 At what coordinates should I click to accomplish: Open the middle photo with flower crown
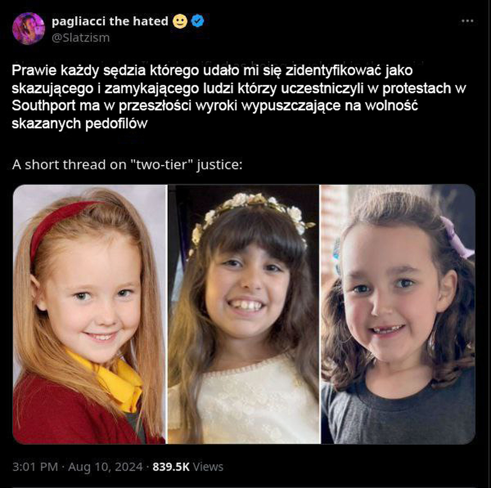tap(244, 314)
